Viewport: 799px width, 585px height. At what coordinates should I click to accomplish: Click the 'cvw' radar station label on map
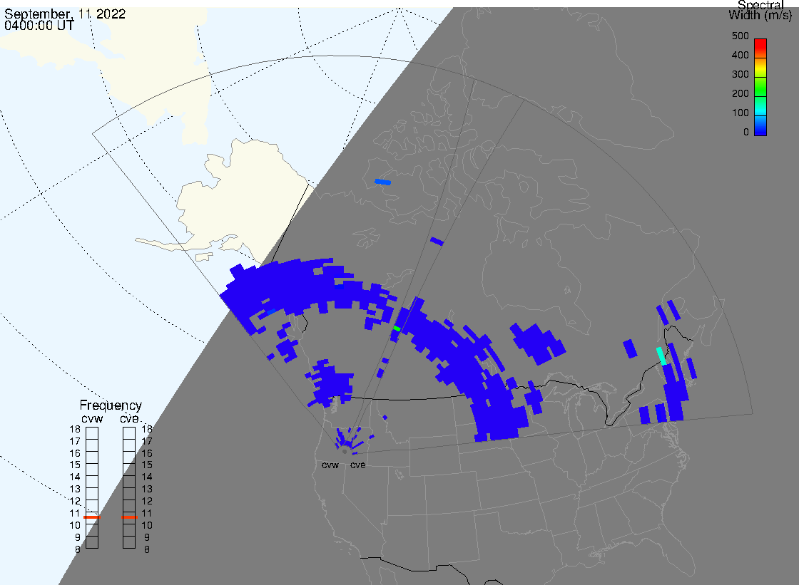click(x=330, y=465)
